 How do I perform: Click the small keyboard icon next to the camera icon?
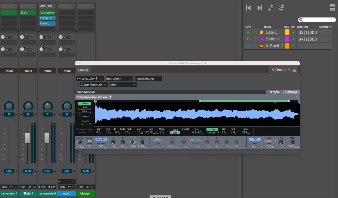pos(82,151)
